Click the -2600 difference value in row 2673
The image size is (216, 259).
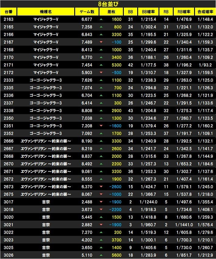(x=115, y=187)
